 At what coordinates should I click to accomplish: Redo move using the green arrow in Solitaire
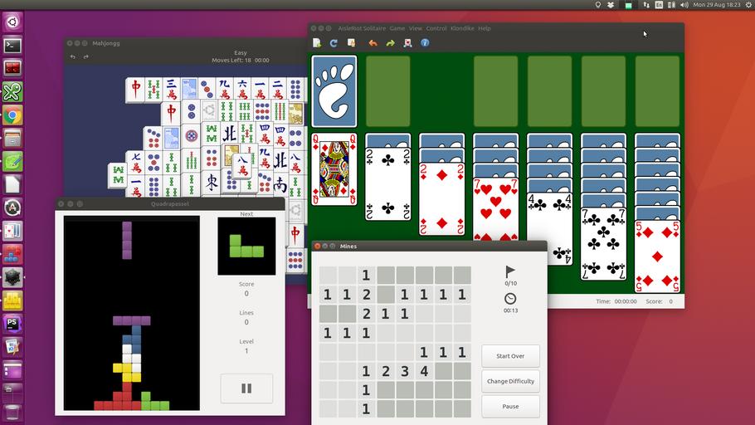tap(390, 43)
